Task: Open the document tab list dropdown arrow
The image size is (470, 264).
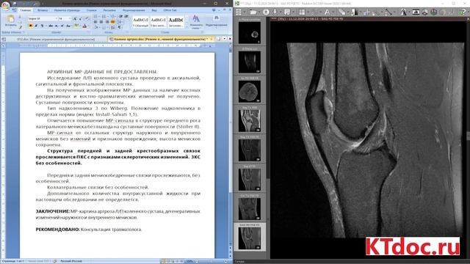Action: pyautogui.click(x=224, y=39)
